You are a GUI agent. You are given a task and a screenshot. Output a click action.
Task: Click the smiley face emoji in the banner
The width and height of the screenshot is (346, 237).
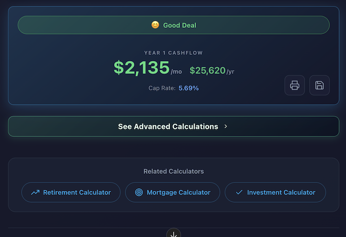pyautogui.click(x=155, y=25)
